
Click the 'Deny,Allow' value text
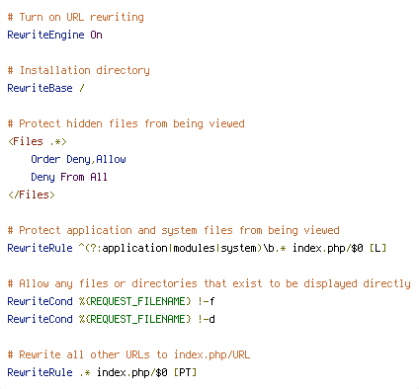coord(96,159)
